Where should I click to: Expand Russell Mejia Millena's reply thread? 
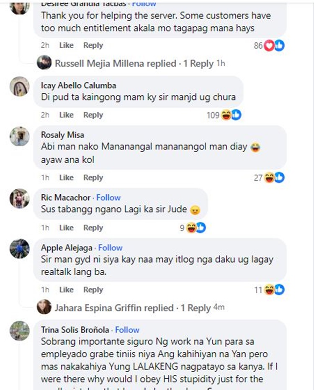[134, 63]
